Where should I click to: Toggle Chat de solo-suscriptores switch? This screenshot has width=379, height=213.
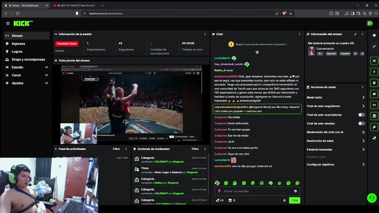click(361, 115)
